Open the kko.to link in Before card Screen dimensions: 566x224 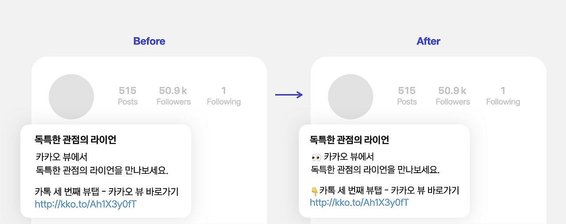click(86, 204)
